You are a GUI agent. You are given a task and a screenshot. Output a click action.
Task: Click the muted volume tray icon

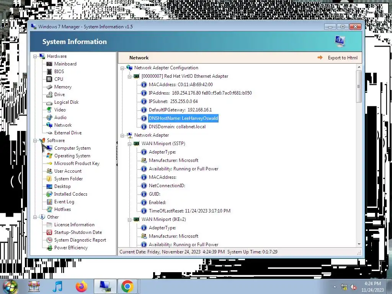click(353, 287)
